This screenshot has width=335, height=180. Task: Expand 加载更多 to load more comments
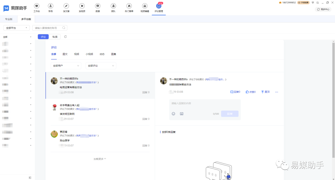(x=100, y=159)
